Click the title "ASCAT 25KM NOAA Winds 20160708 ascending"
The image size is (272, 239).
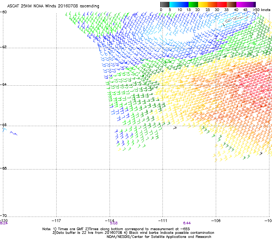click(x=53, y=6)
